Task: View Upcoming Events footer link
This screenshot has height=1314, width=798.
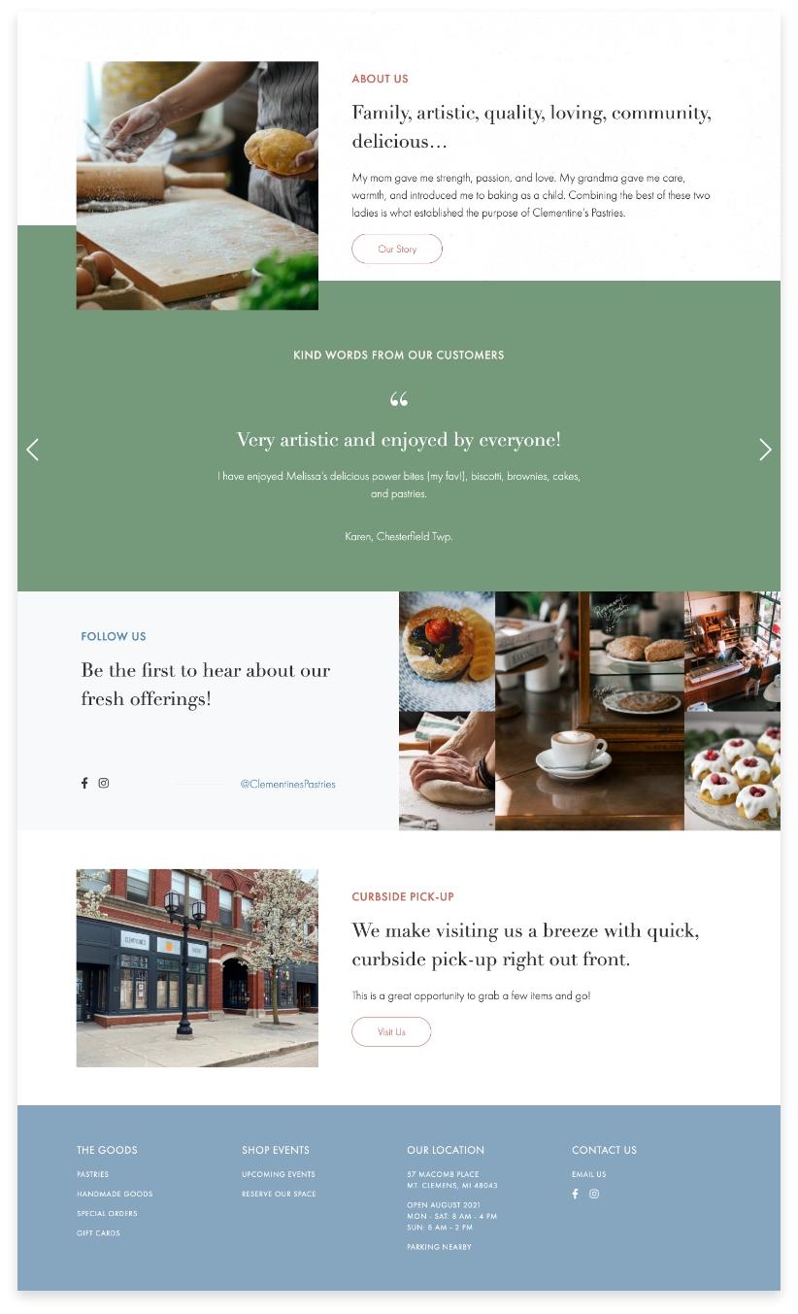Action: [279, 1174]
